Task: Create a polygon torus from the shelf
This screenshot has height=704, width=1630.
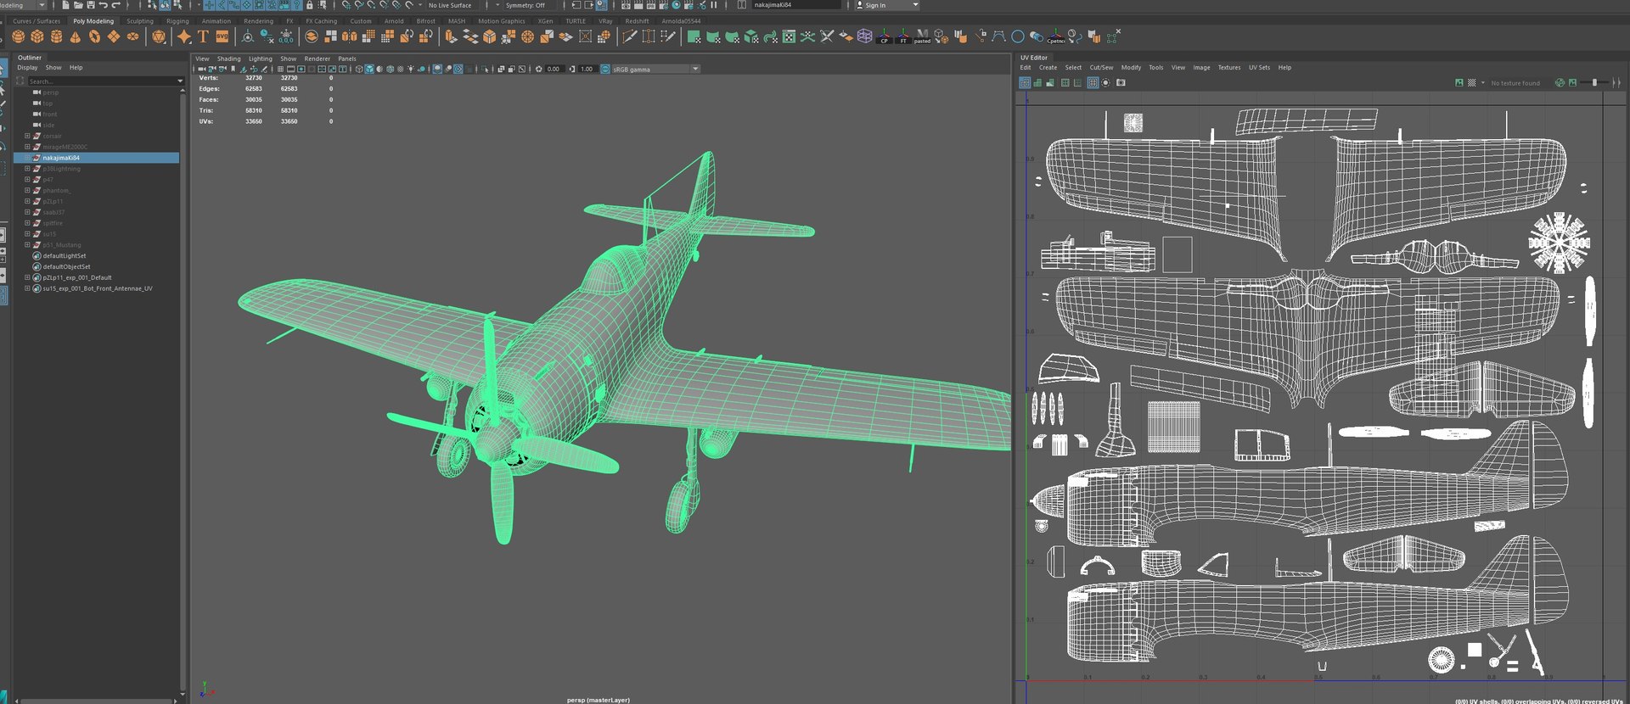Action: coord(94,36)
